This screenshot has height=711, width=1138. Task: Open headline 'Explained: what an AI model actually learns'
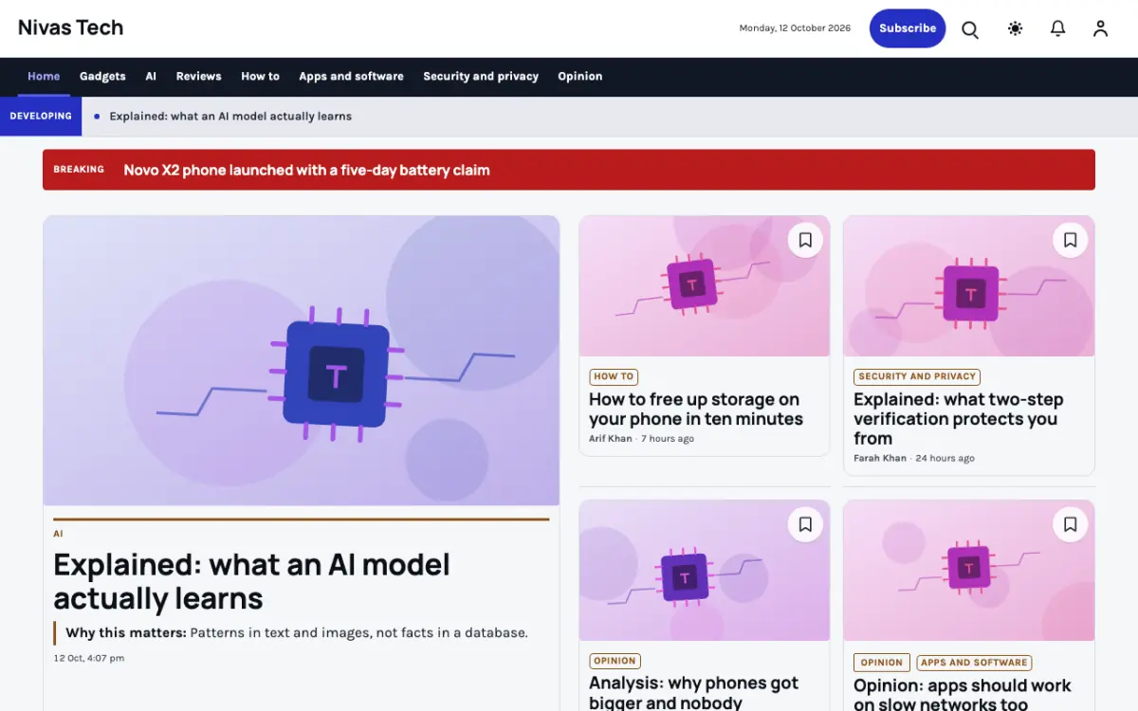tap(252, 581)
